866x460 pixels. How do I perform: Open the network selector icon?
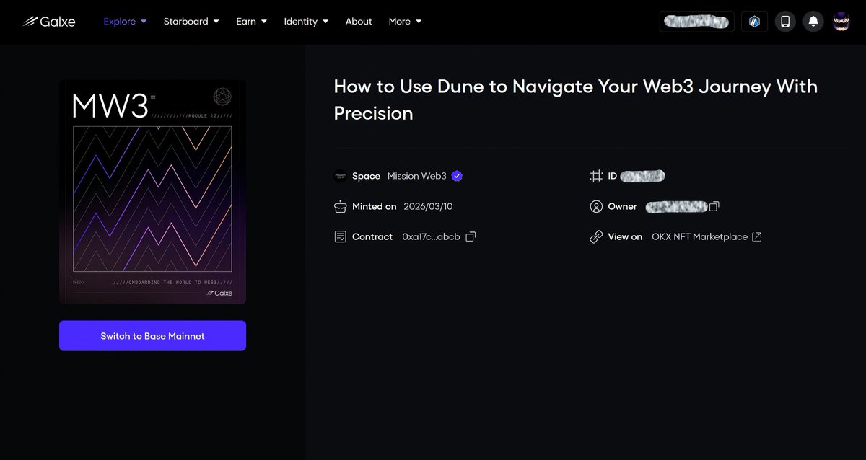click(754, 22)
